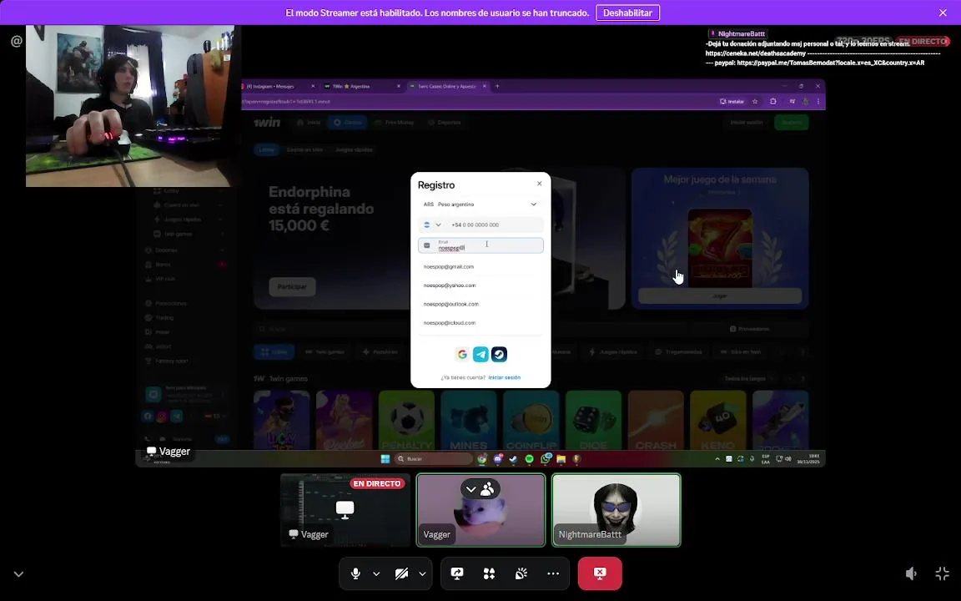This screenshot has width=961, height=601.
Task: Open microphone input options chevron
Action: coord(376,573)
